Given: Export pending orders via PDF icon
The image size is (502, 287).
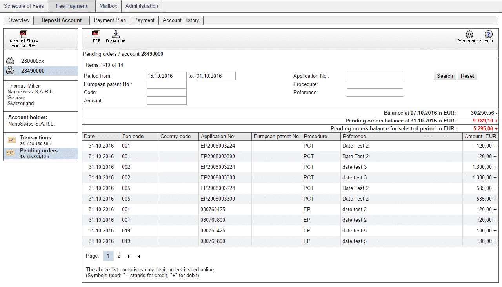Looking at the screenshot, I should [96, 34].
